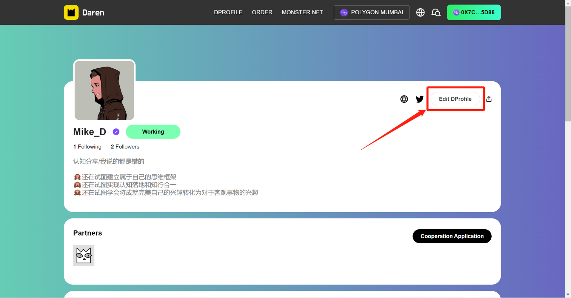Viewport: 571px width, 298px height.
Task: Click Mike_D's hooded profile avatar
Action: coord(104,90)
